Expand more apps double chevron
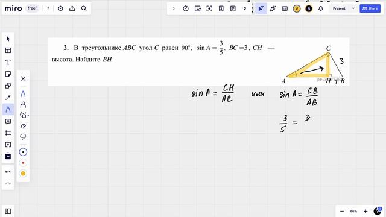This screenshot has width=386, height=217. pyautogui.click(x=245, y=8)
